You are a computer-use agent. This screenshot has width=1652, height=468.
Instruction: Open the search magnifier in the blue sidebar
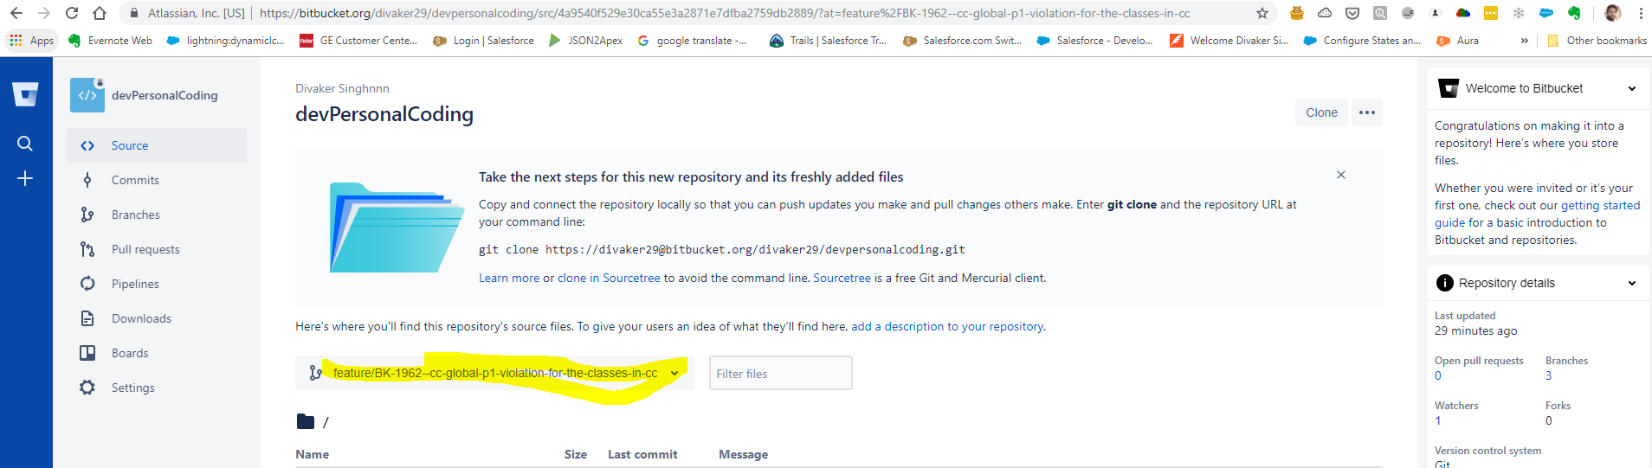tap(25, 144)
